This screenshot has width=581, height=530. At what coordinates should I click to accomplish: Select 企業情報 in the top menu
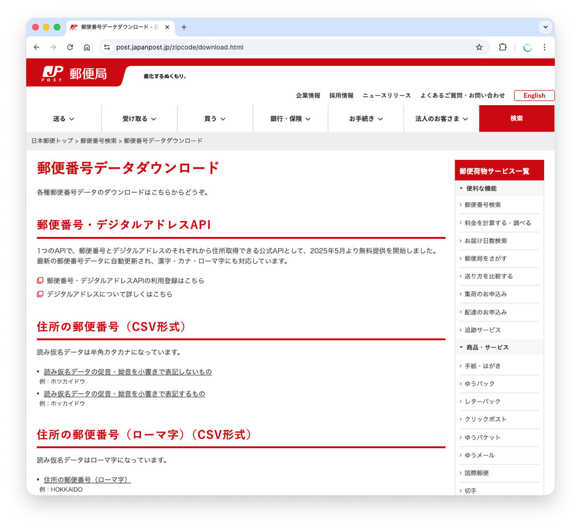click(x=307, y=95)
